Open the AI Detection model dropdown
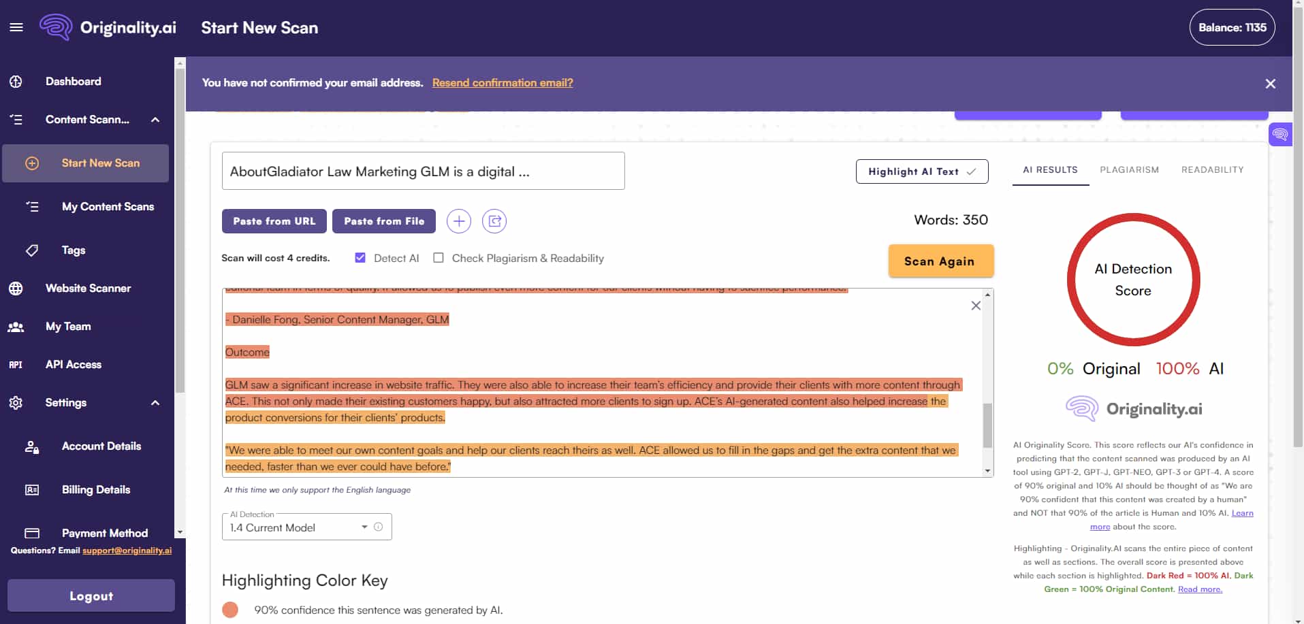The width and height of the screenshot is (1304, 624). 364,527
